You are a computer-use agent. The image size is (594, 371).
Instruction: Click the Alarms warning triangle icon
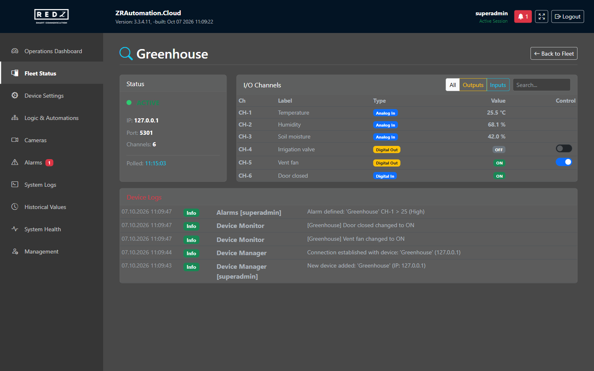(15, 162)
